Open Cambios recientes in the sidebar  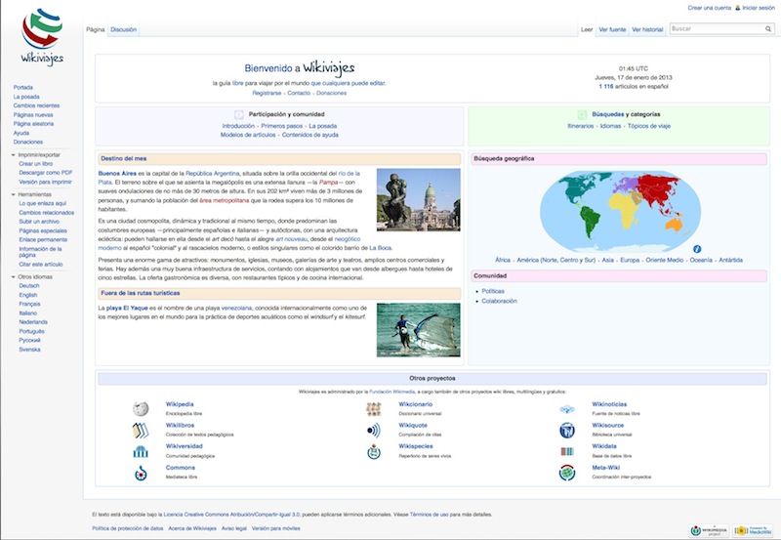(36, 105)
